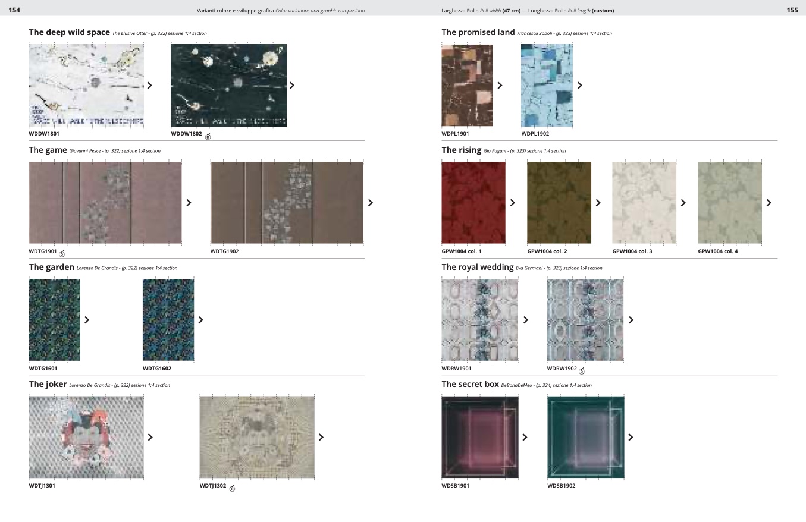
Task: Click arrow beside the WDSB1902 teal box sample
Action: [631, 438]
